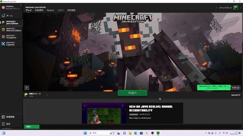Switch to the プレイ tab
This screenshot has width=243, height=136.
tap(28, 10)
